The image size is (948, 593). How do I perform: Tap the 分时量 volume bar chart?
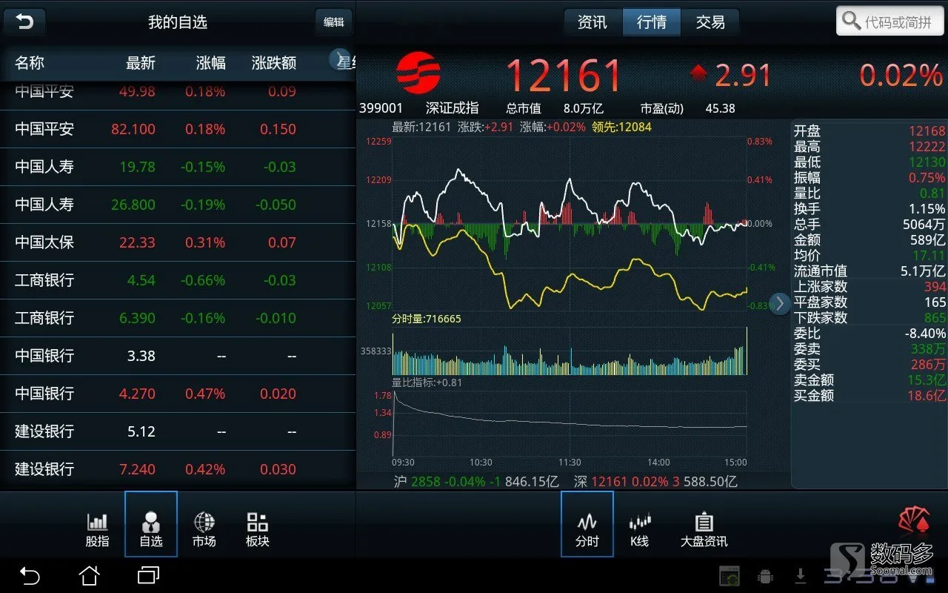pyautogui.click(x=570, y=350)
